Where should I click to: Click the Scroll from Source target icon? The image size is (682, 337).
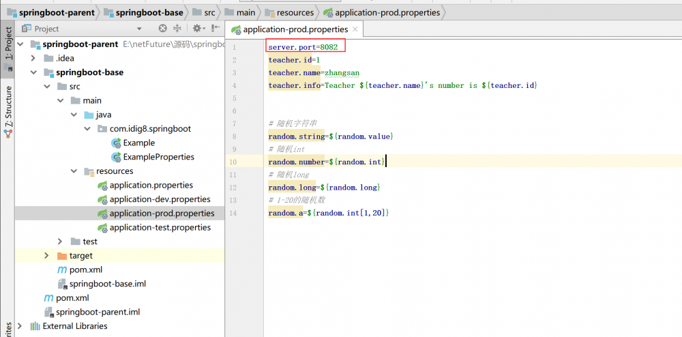point(162,29)
